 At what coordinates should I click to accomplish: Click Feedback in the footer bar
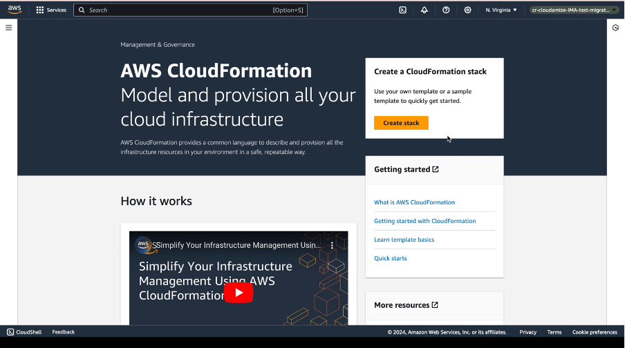[63, 332]
